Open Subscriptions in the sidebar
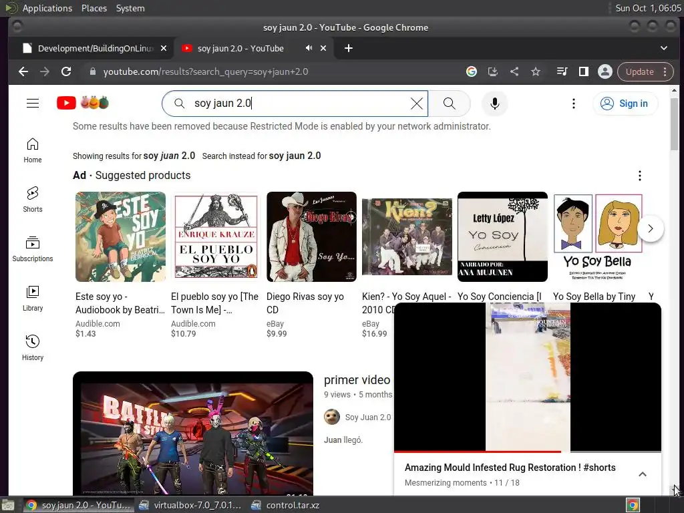Image resolution: width=684 pixels, height=513 pixels. 33,249
